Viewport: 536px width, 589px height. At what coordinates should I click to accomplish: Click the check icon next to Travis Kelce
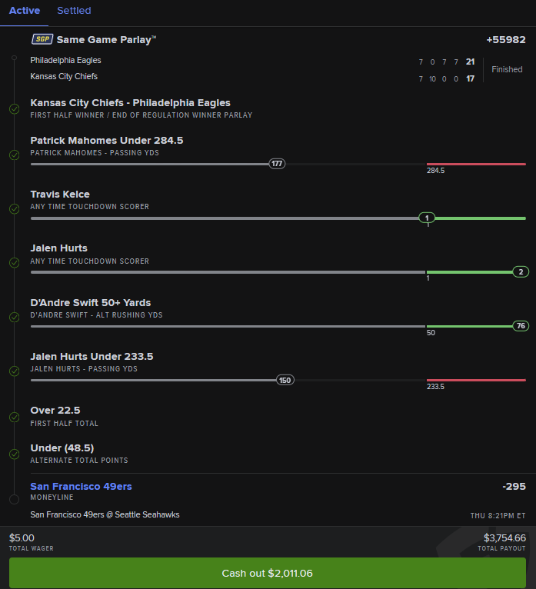click(x=15, y=208)
